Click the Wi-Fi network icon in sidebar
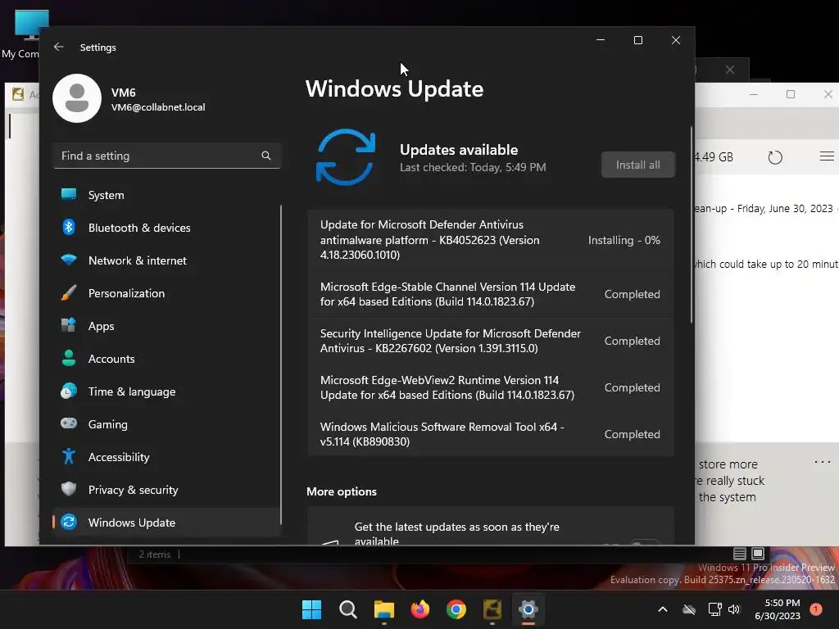The width and height of the screenshot is (839, 629). (69, 260)
